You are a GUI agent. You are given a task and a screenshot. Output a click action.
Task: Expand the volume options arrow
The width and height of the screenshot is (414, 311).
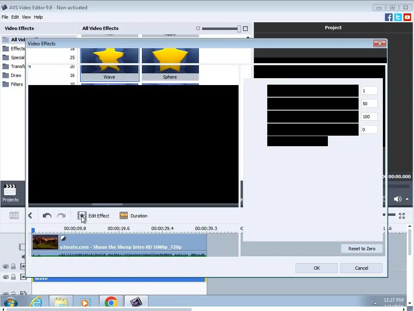coord(407,199)
